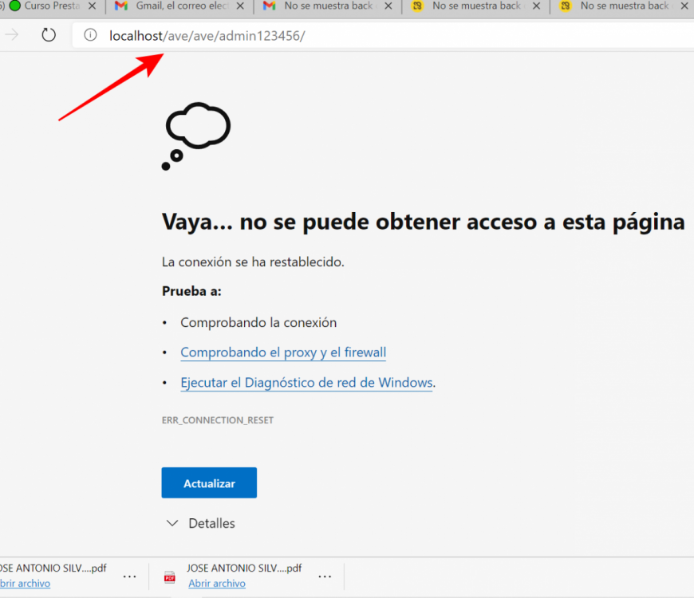The width and height of the screenshot is (694, 598).
Task: Click the forward navigation arrow
Action: (12, 35)
